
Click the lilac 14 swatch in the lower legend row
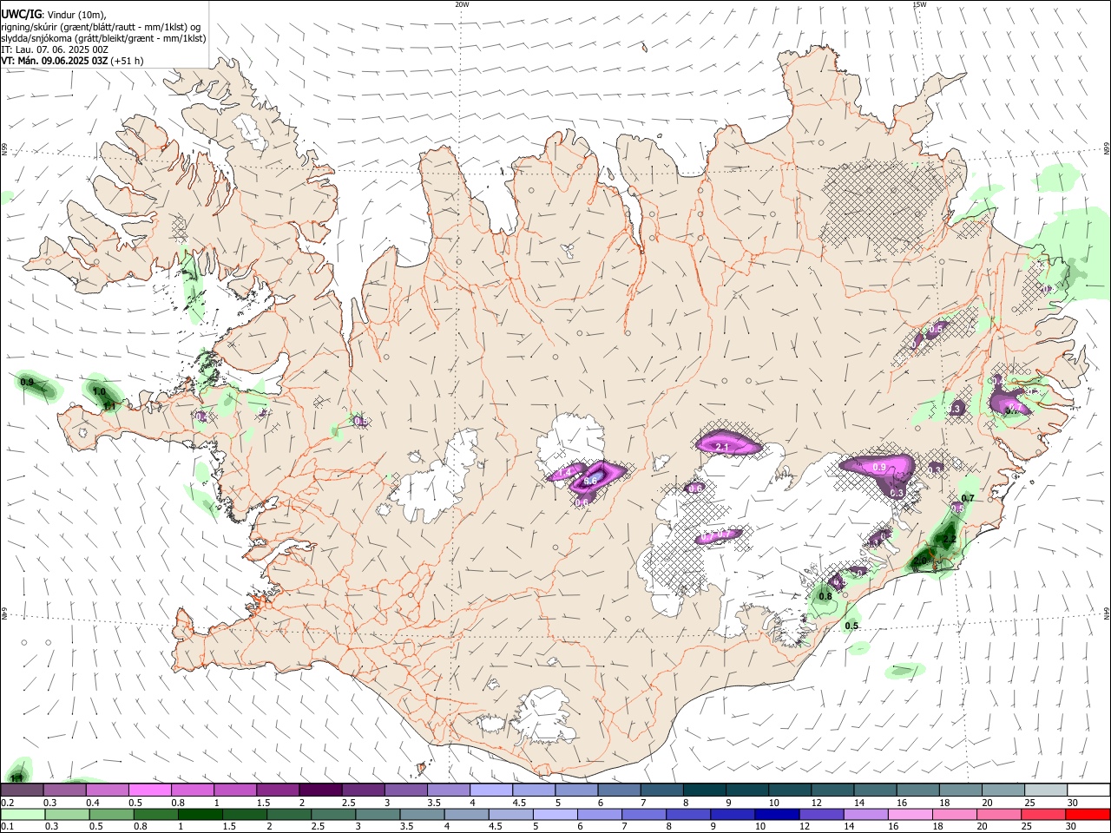[x=866, y=814]
